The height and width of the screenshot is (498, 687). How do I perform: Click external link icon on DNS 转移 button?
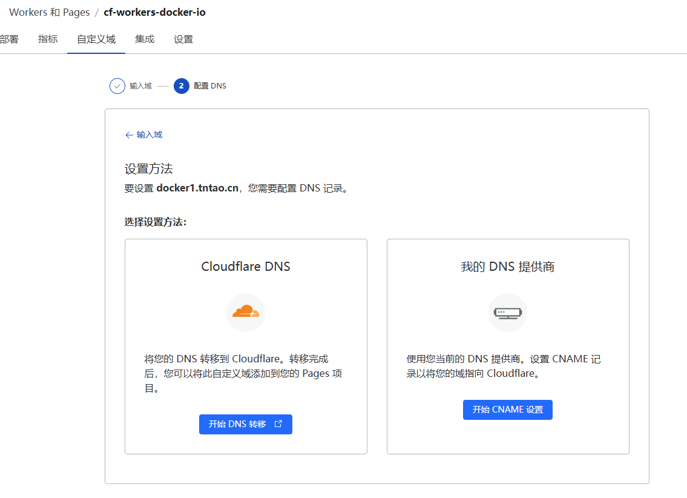click(x=278, y=424)
